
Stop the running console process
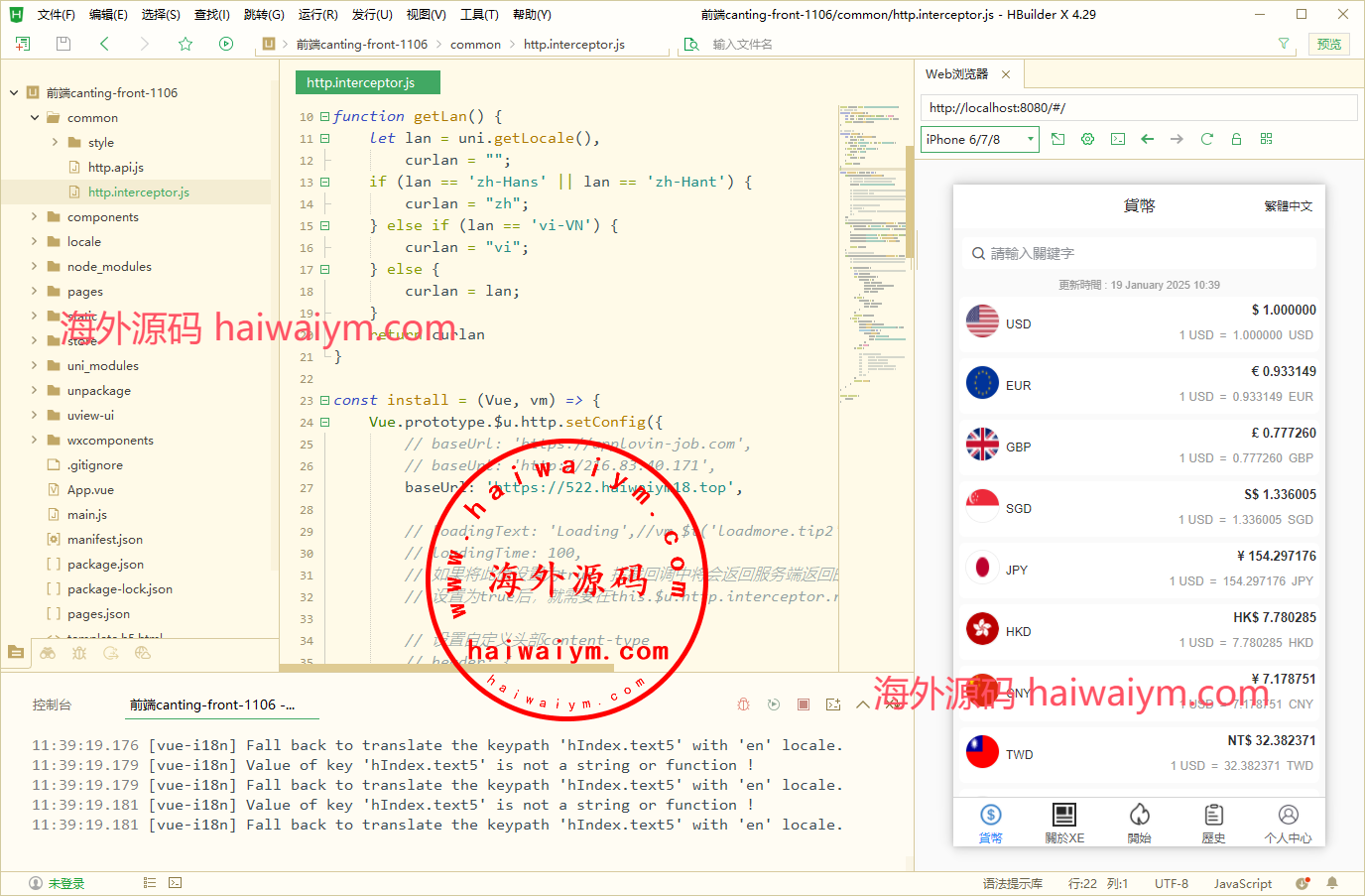[804, 704]
